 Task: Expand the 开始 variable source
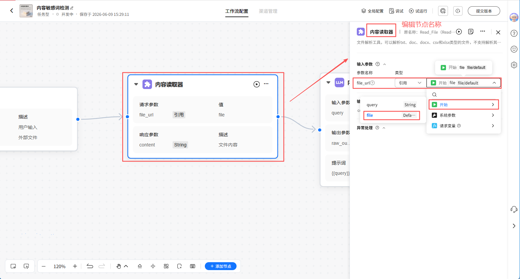coord(464,105)
